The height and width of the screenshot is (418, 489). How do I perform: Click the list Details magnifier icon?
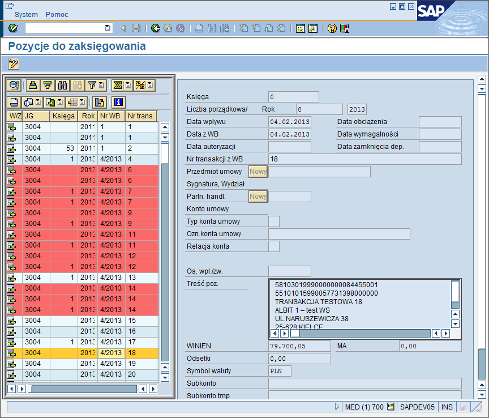click(x=14, y=85)
